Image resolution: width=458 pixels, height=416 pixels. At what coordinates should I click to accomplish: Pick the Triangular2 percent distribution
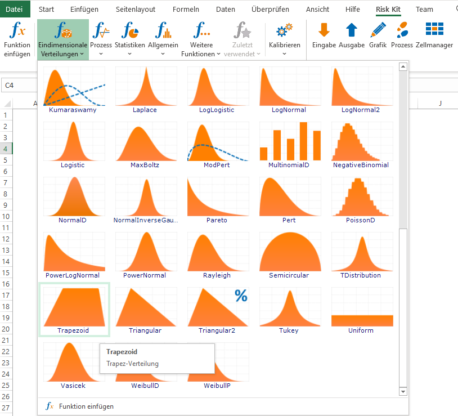pos(218,311)
